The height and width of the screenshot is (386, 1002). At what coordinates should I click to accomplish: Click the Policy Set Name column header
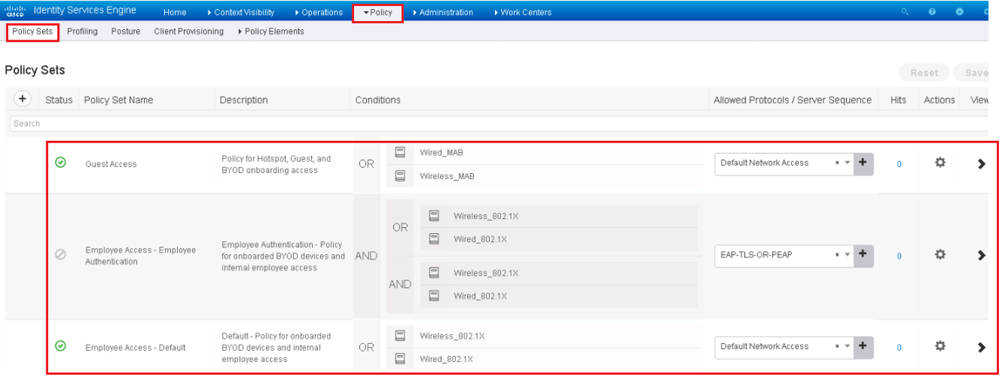point(118,100)
